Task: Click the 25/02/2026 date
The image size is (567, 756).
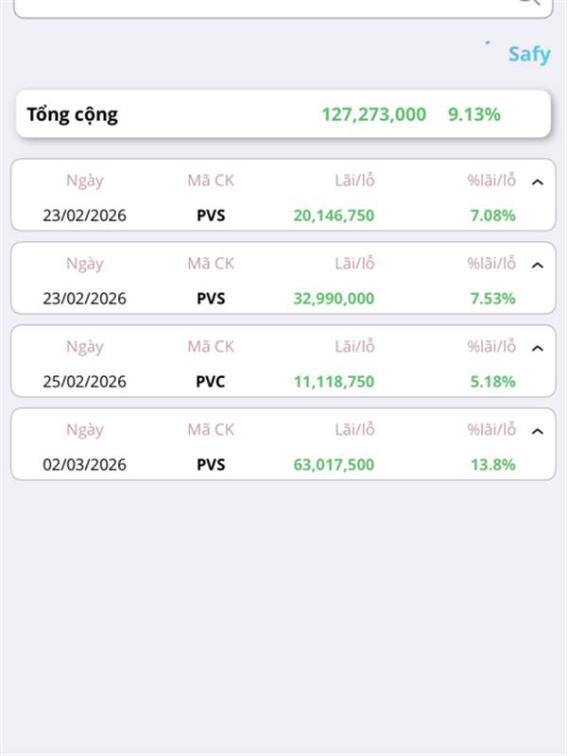Action: click(x=84, y=382)
